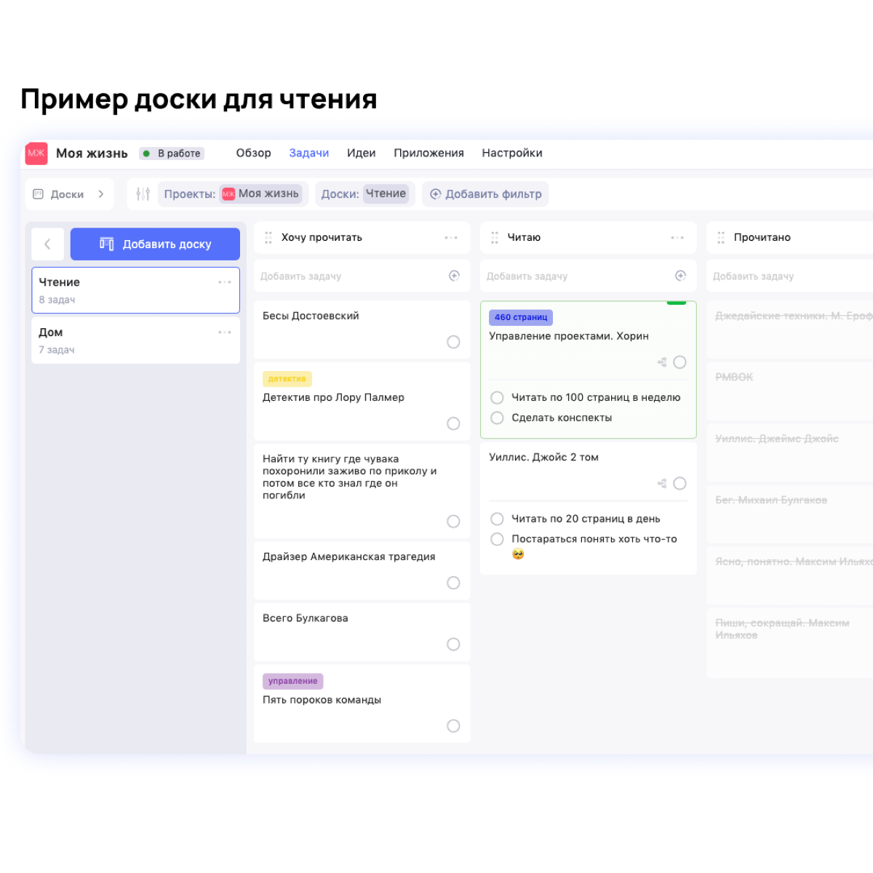Open three-dot menu of Дом board

pos(225,332)
